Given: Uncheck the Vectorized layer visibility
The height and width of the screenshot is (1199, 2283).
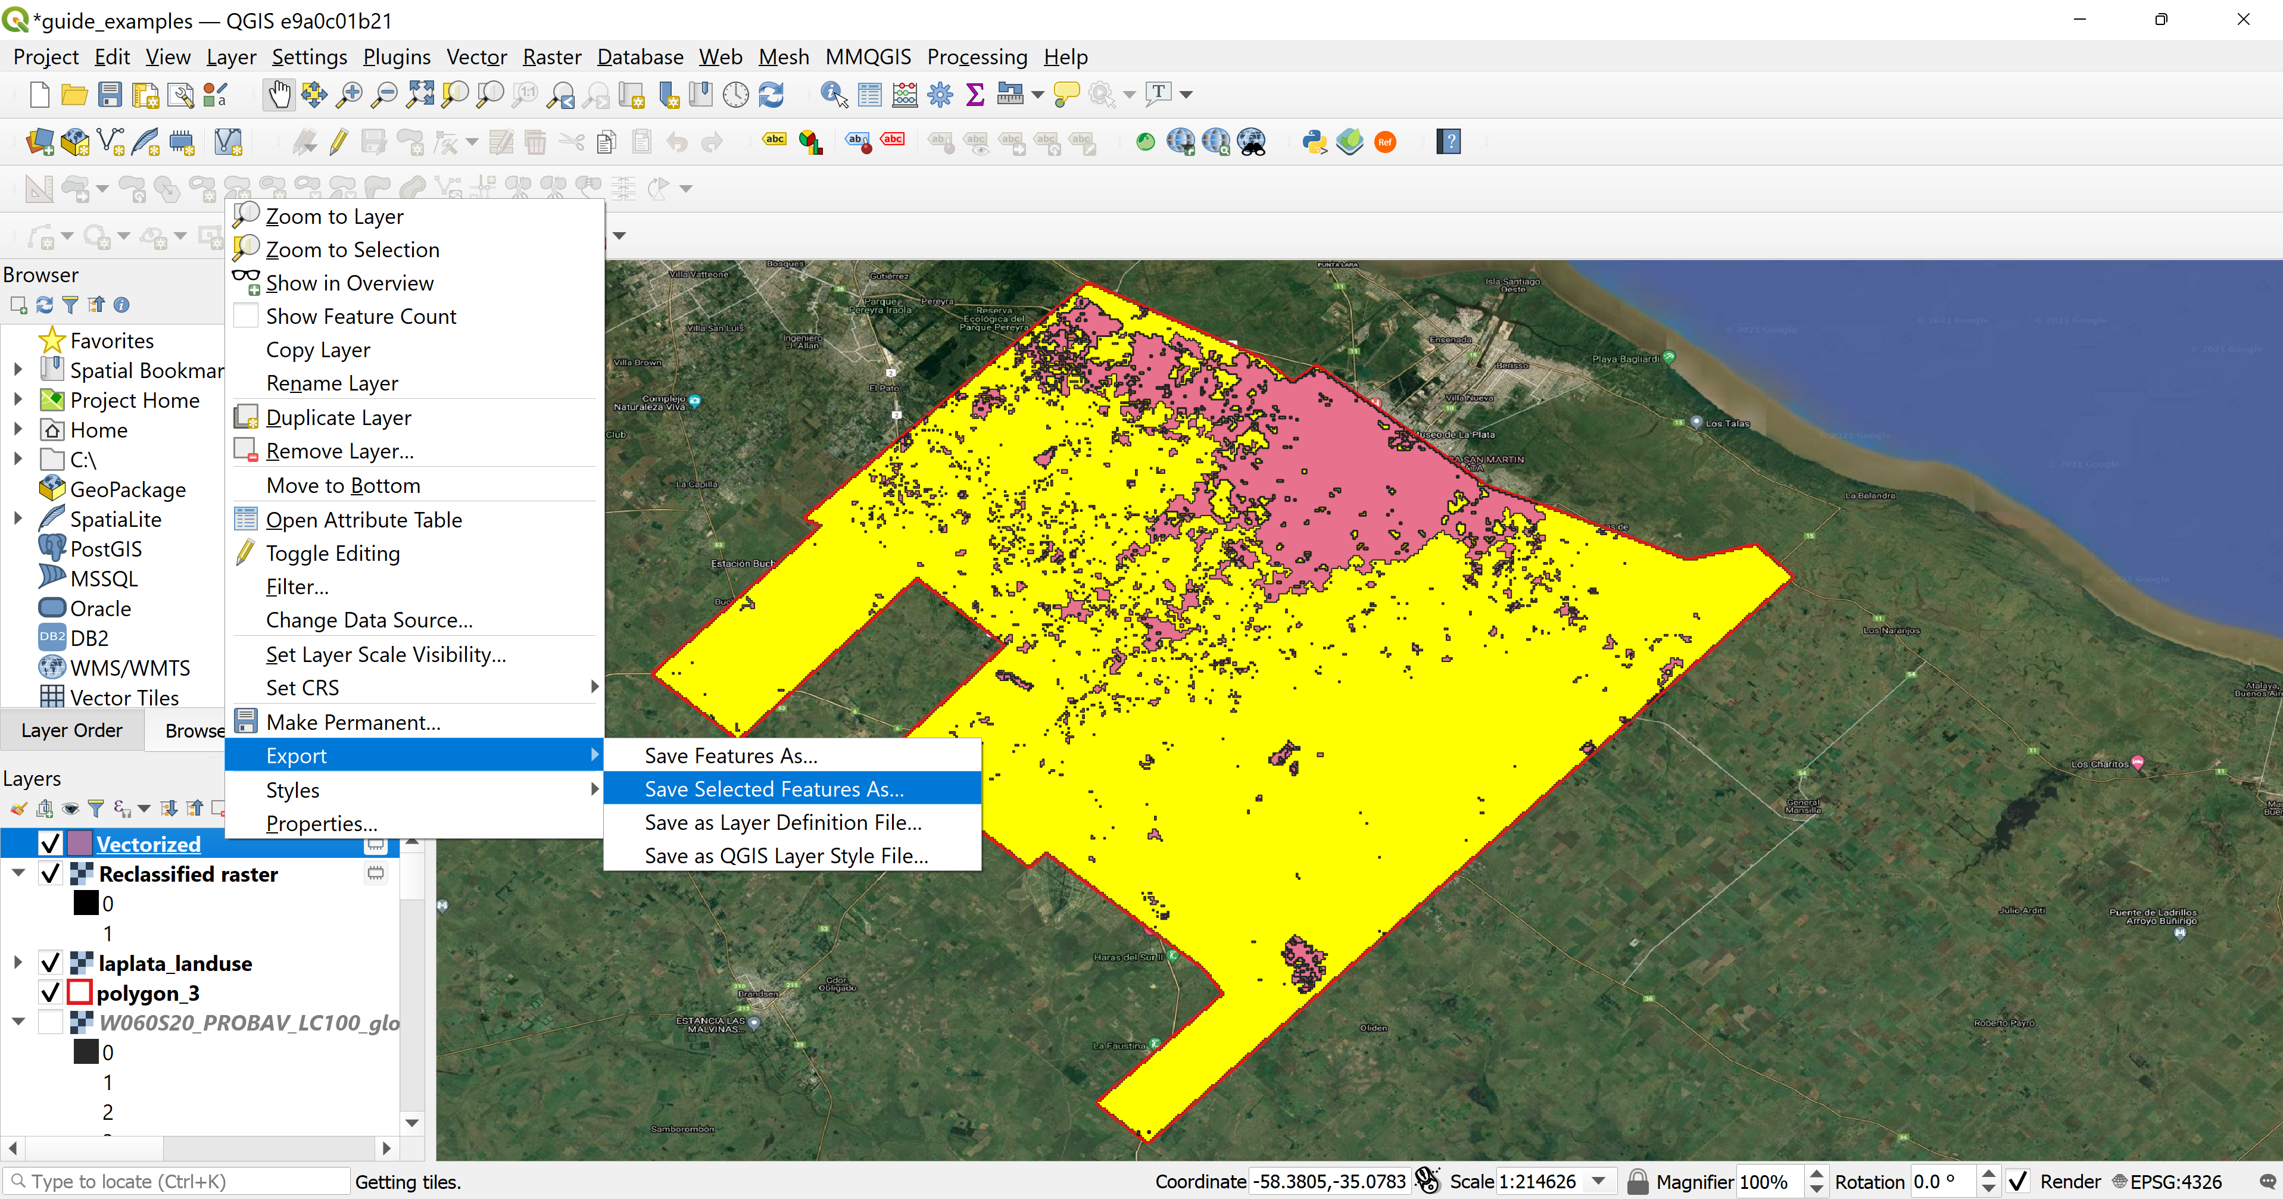Looking at the screenshot, I should [x=51, y=844].
